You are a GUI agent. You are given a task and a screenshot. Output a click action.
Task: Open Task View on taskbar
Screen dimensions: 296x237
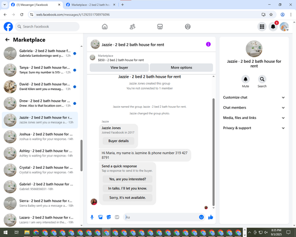[x=17, y=232]
